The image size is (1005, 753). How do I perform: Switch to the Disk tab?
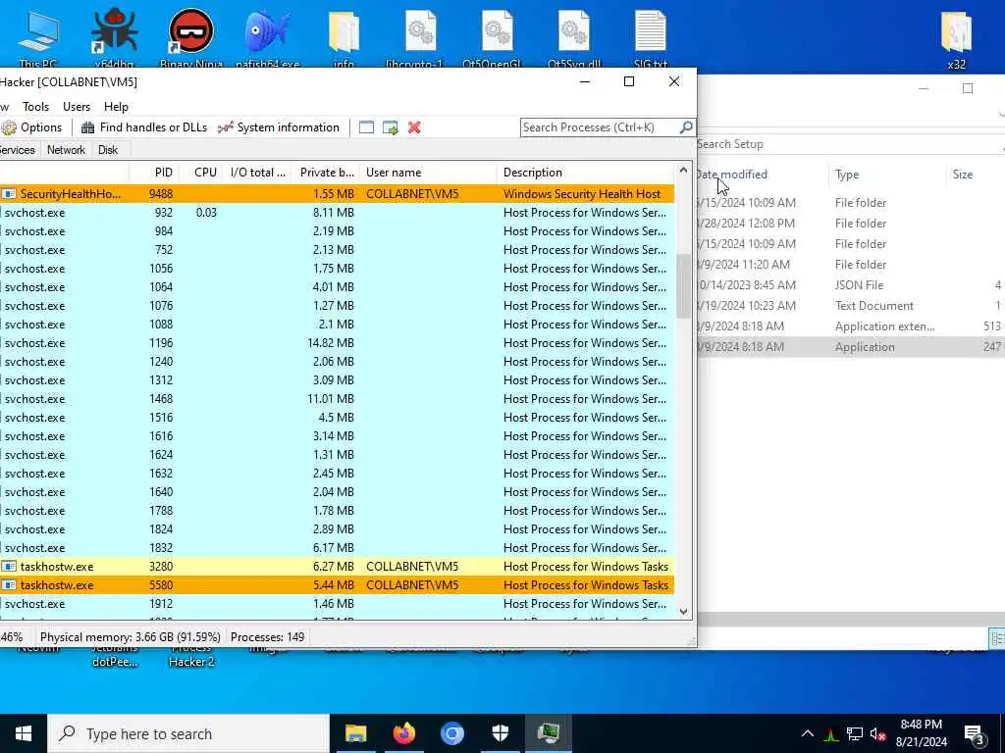pyautogui.click(x=108, y=150)
